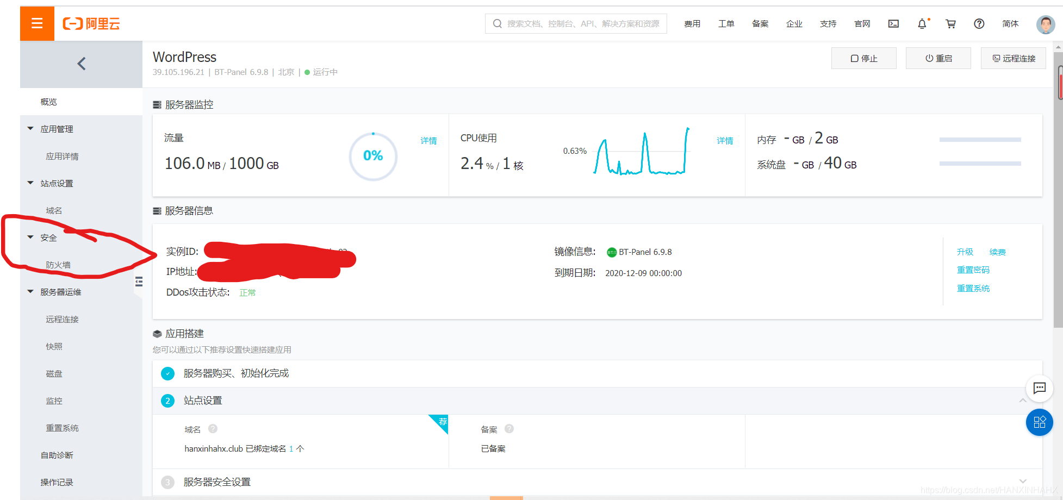This screenshot has width=1063, height=500.
Task: Collapse the 安全 sidebar group
Action: [x=30, y=237]
